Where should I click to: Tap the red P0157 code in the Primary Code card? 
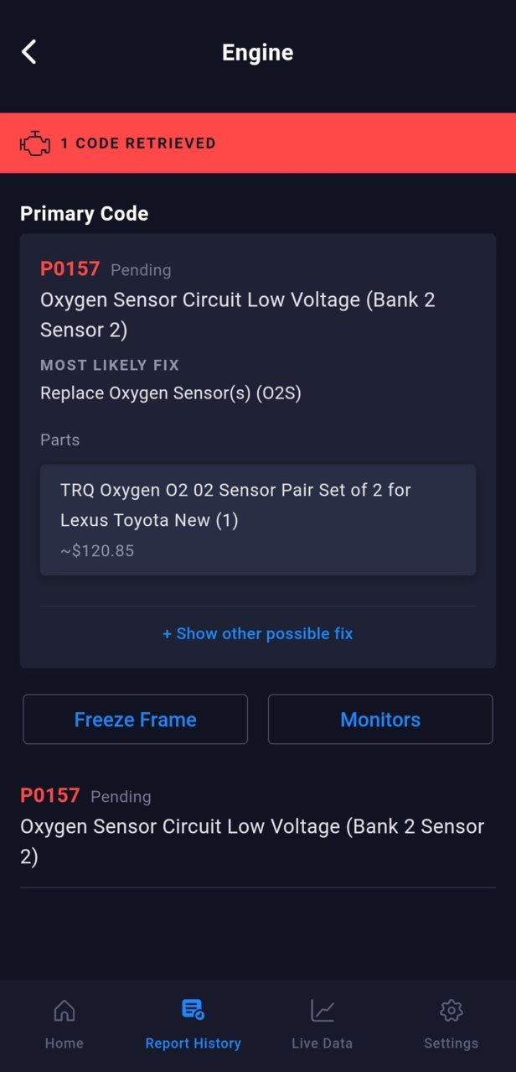click(x=70, y=269)
